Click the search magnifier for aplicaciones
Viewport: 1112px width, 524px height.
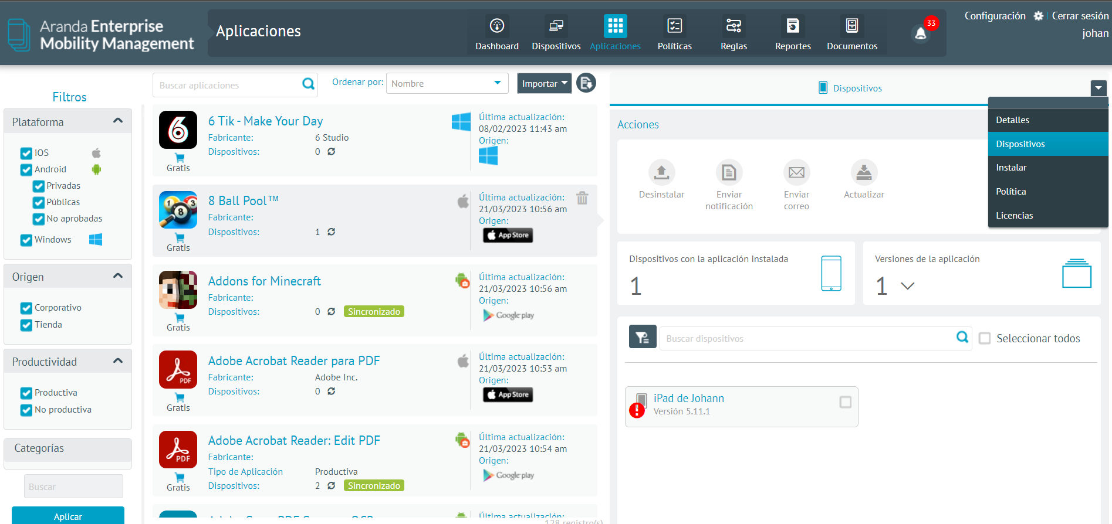click(308, 84)
